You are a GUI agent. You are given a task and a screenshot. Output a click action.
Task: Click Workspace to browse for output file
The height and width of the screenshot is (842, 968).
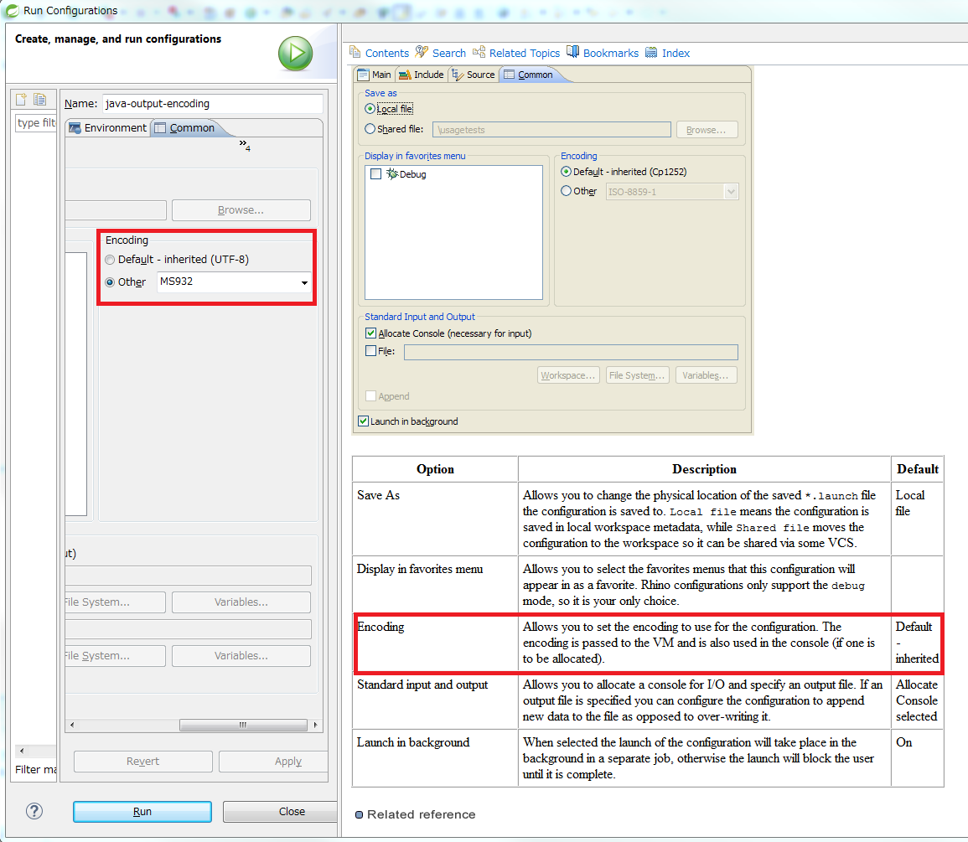click(568, 375)
